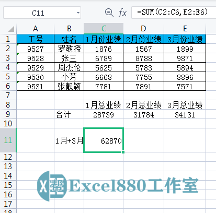
Task: Click the formula bar with SUM formula
Action: pos(174,13)
